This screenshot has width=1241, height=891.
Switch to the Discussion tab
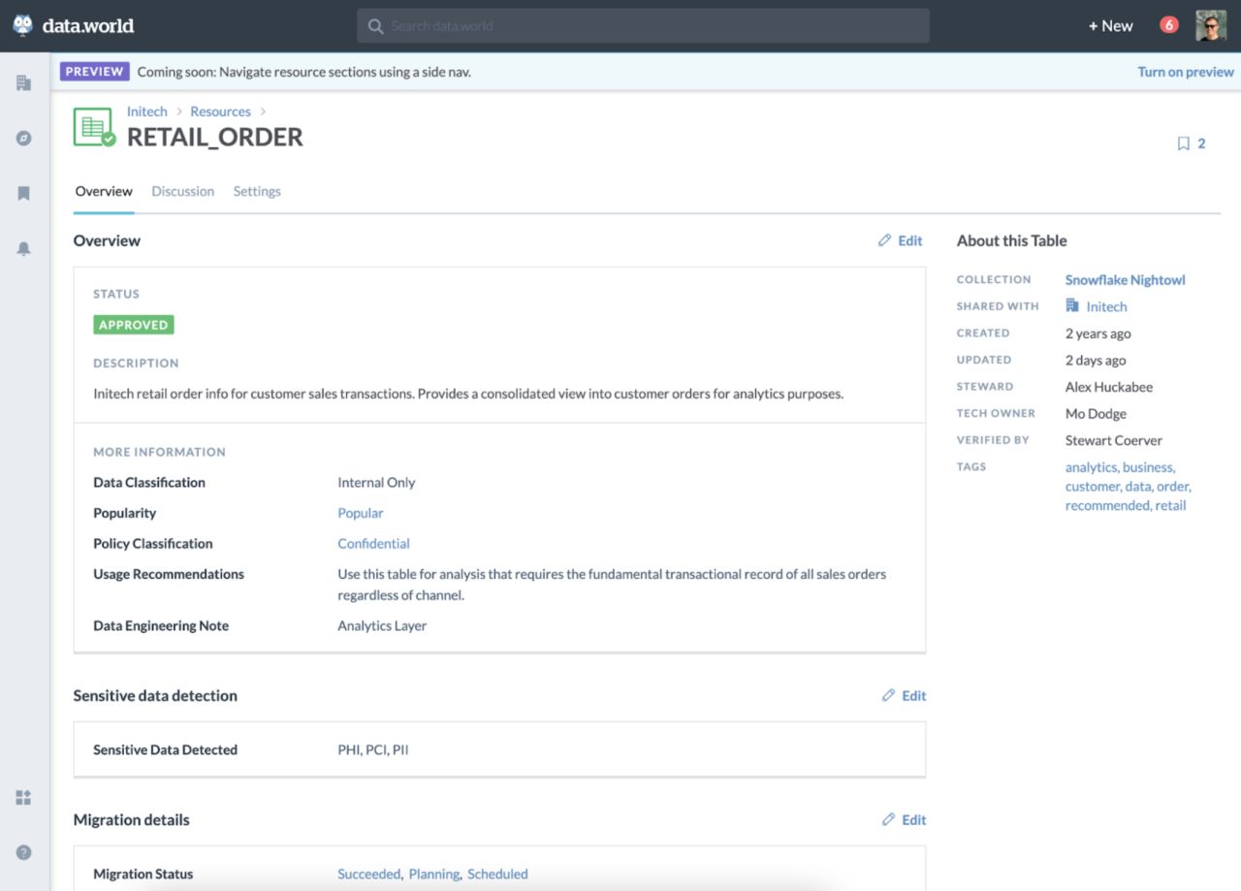click(182, 191)
